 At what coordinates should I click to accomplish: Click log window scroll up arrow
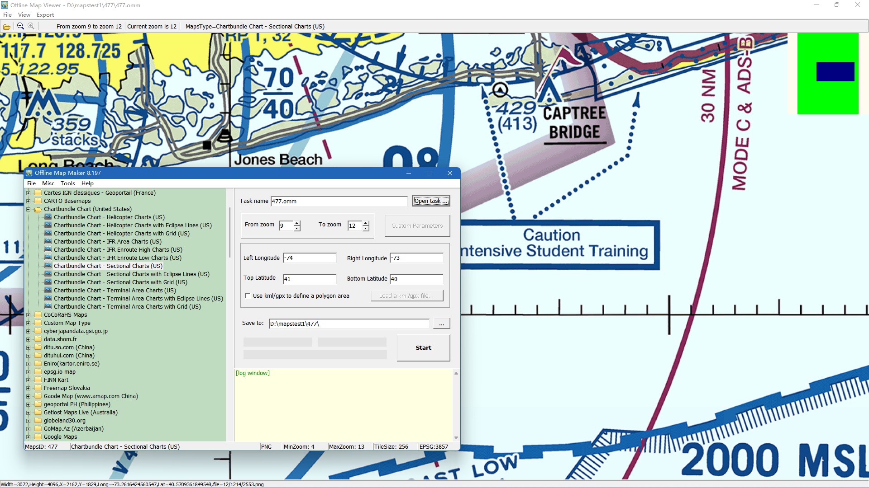pos(456,373)
